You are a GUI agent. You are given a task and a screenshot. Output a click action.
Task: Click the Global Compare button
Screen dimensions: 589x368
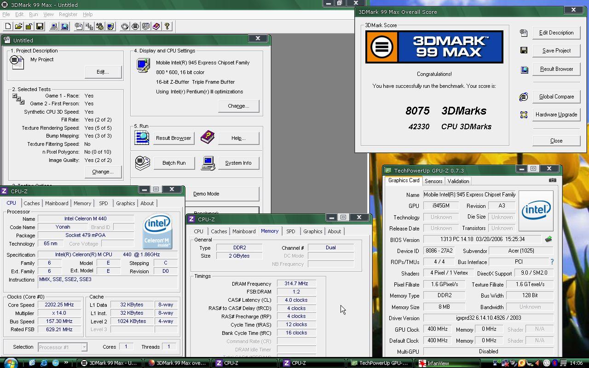tap(556, 97)
